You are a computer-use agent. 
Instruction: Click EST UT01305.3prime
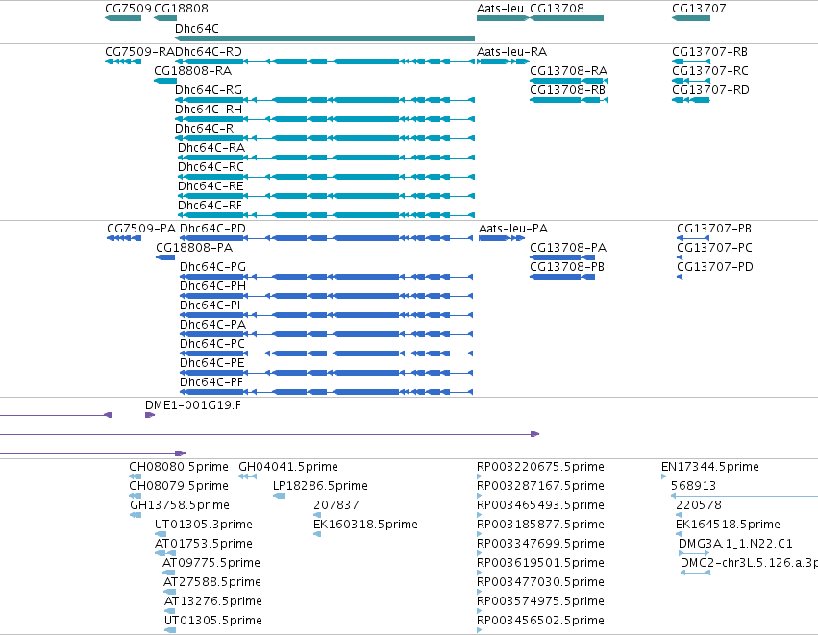pyautogui.click(x=204, y=525)
